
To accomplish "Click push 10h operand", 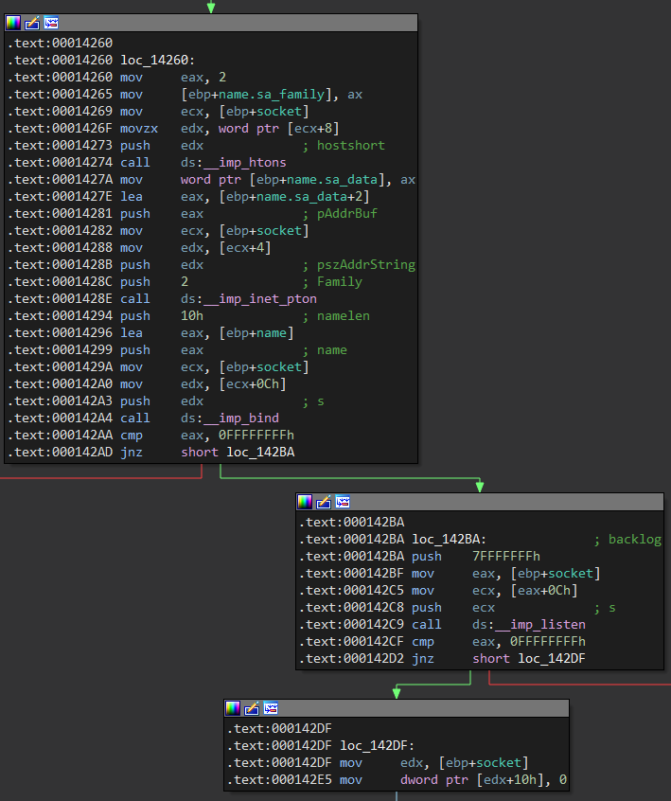I will click(x=192, y=315).
